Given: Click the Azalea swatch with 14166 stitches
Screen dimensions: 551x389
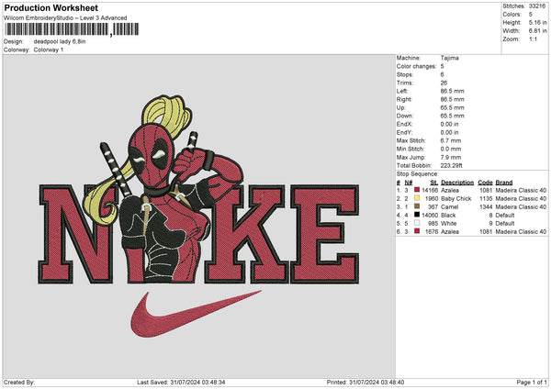Looking at the screenshot, I should click(417, 190).
